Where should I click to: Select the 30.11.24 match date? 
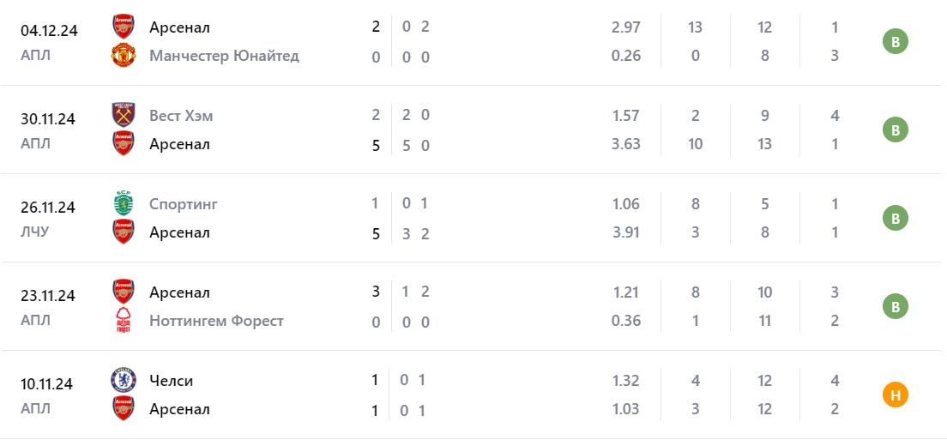(49, 119)
